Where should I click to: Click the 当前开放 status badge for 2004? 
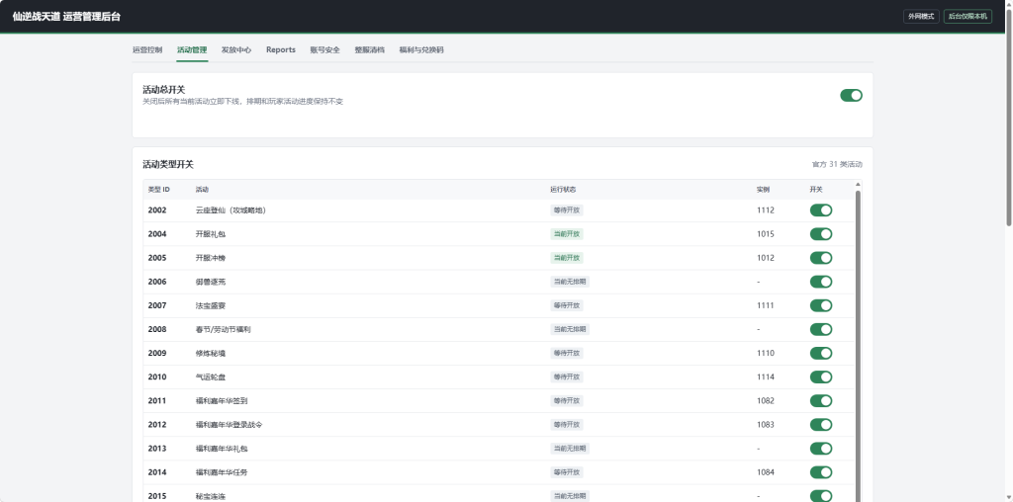[567, 234]
